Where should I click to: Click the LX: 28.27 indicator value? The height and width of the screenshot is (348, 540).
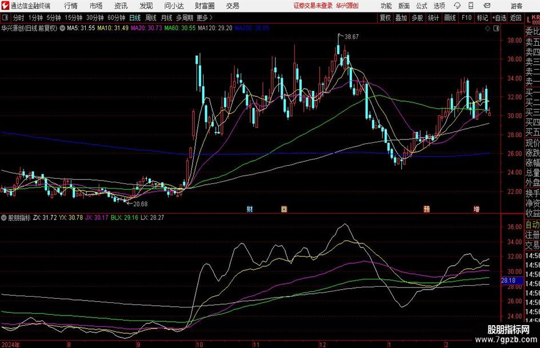pyautogui.click(x=152, y=218)
